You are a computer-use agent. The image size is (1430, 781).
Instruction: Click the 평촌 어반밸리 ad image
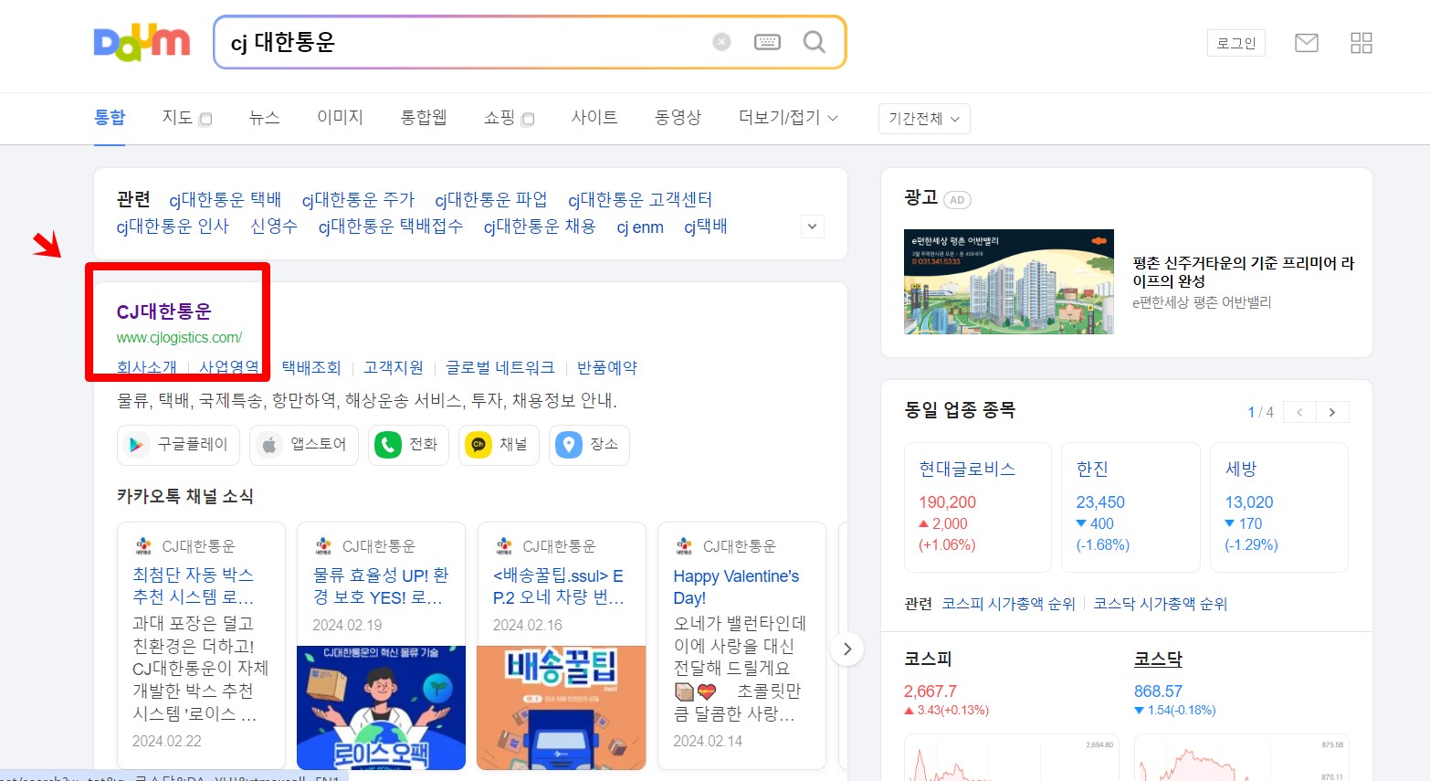1009,281
